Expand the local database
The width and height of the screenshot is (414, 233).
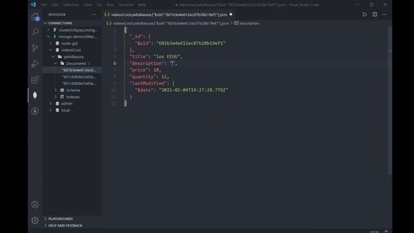(x=50, y=110)
